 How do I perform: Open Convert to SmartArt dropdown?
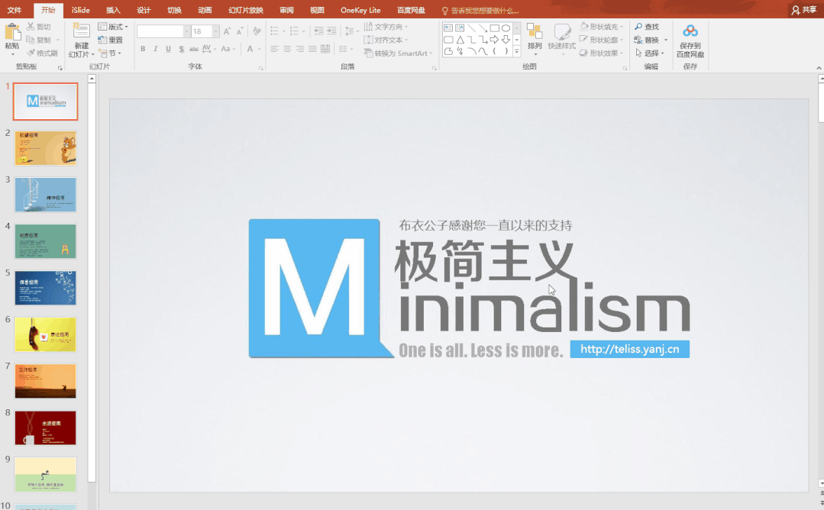coord(398,53)
